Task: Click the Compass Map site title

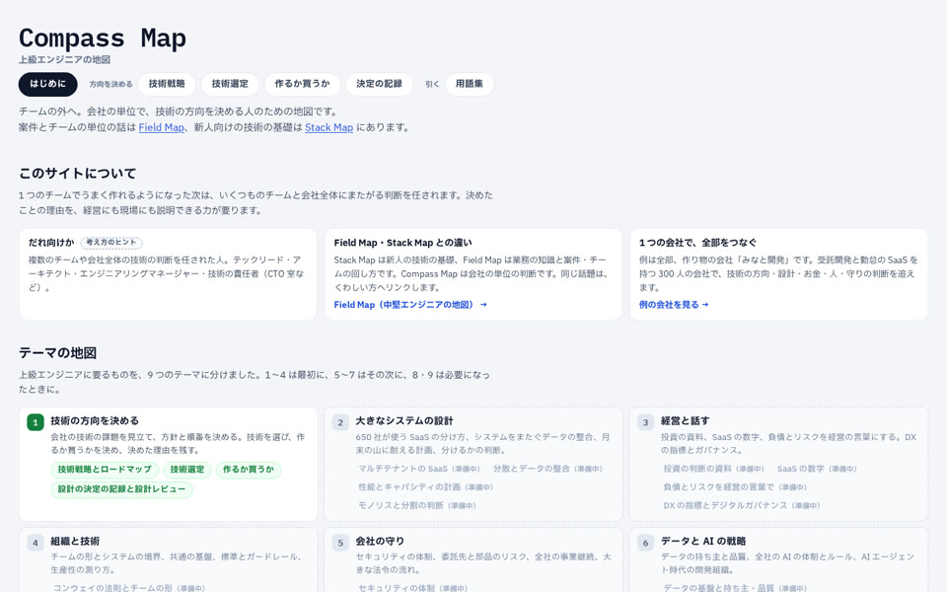Action: 103,38
